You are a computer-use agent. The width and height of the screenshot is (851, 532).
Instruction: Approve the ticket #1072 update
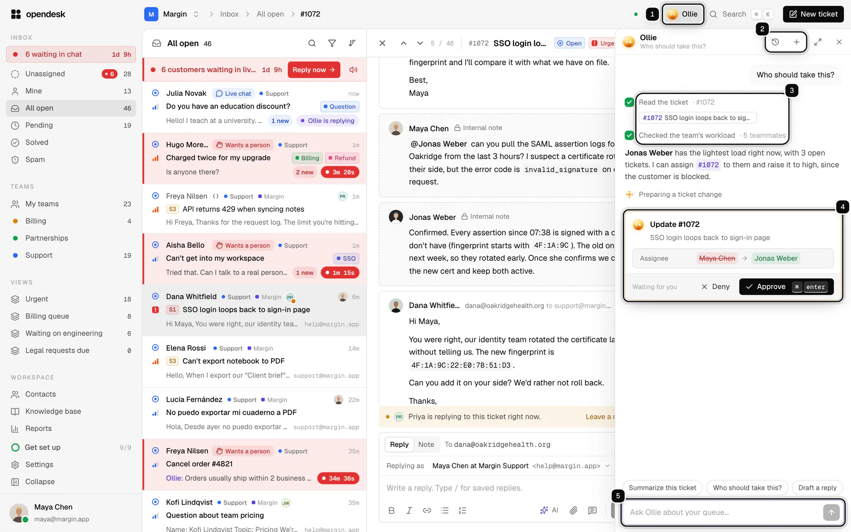[x=786, y=286]
